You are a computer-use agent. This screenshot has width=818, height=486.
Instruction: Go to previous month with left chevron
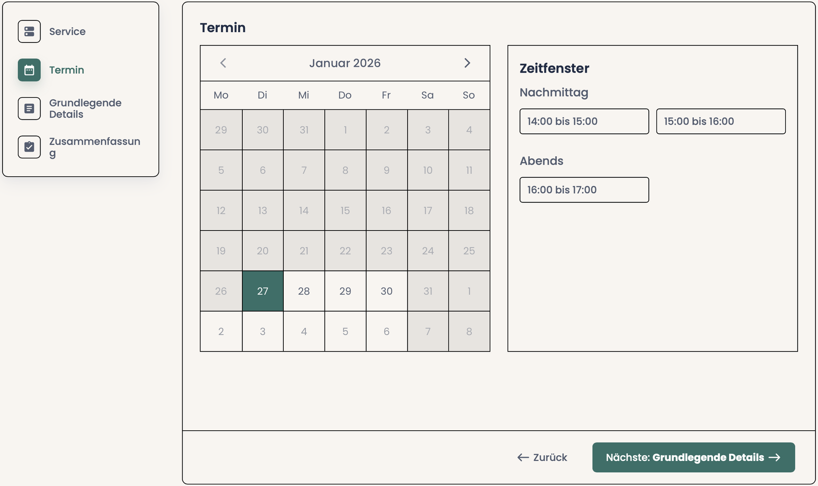pyautogui.click(x=223, y=63)
